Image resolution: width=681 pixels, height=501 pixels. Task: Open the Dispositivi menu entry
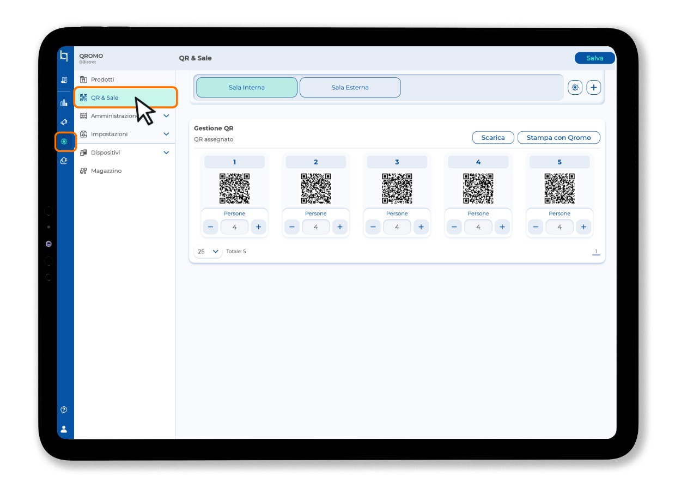pos(105,152)
